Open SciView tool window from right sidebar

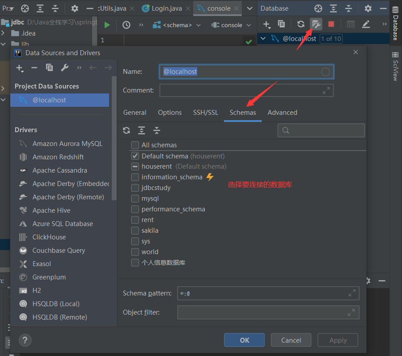coord(396,66)
